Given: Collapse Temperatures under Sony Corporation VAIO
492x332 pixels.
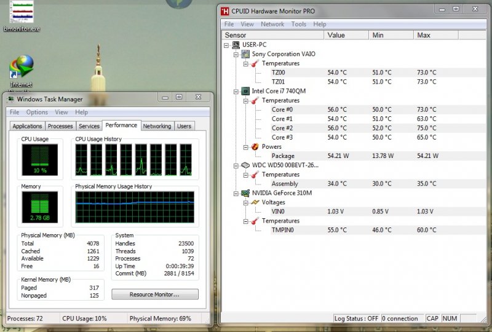Looking at the screenshot, I should (x=245, y=64).
